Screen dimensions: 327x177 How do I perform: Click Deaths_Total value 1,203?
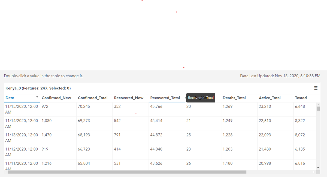coord(228,149)
